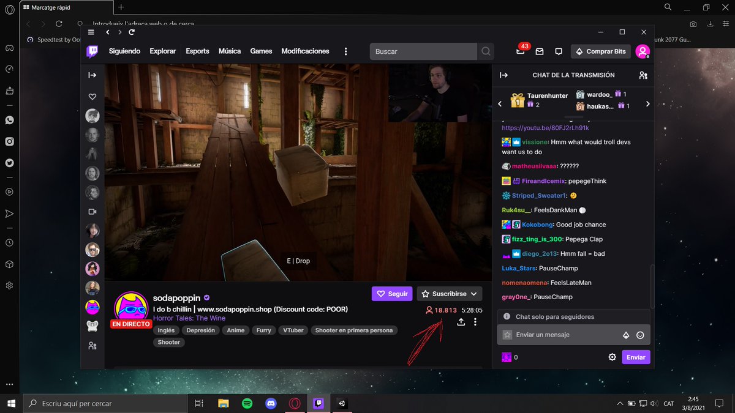
Task: Open the Suscribirse dropdown button
Action: (x=450, y=294)
